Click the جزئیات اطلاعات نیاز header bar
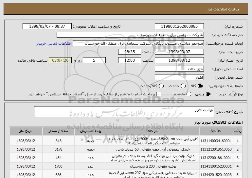 (126, 9)
